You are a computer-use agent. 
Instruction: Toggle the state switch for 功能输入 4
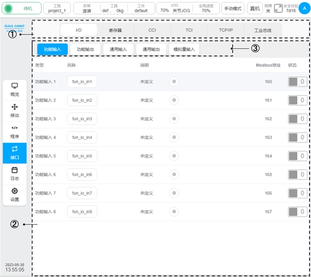297,137
